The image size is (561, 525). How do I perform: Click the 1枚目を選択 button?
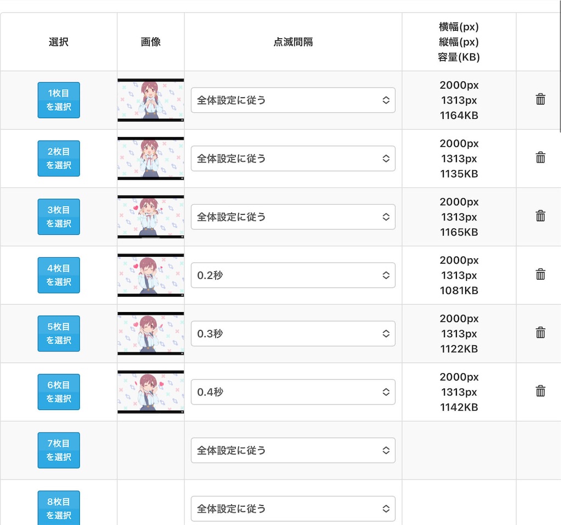[59, 100]
